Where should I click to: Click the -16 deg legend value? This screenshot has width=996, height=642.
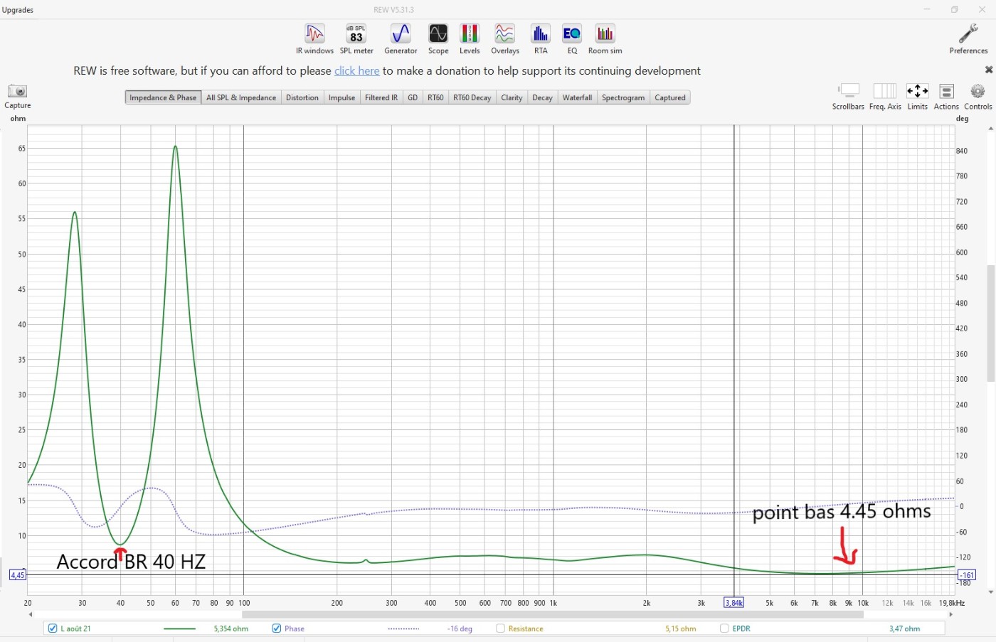(460, 628)
